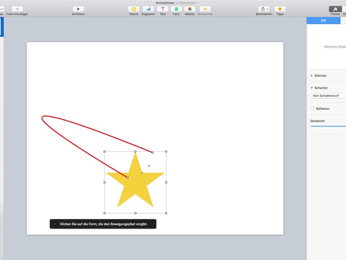Open the Bereitstellen share menu
The width and height of the screenshot is (346, 260).
click(264, 9)
